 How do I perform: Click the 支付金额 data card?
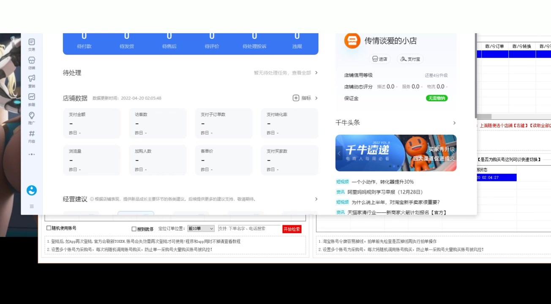[x=92, y=123]
